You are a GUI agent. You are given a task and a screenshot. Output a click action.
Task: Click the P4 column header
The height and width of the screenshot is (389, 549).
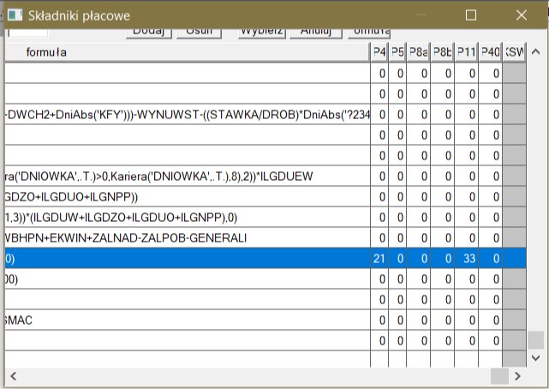point(379,53)
